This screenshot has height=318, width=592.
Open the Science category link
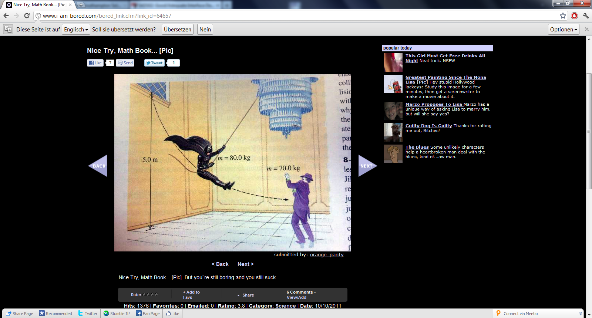[x=286, y=306]
